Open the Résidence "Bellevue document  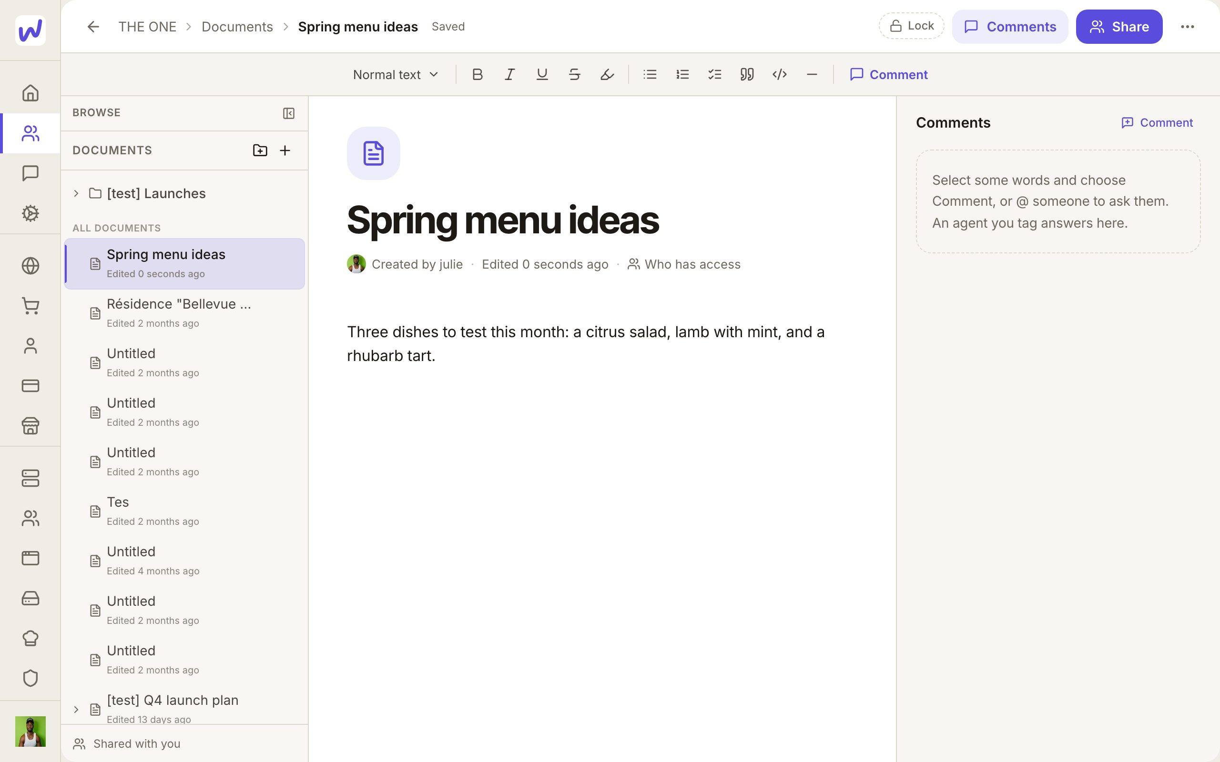(184, 313)
